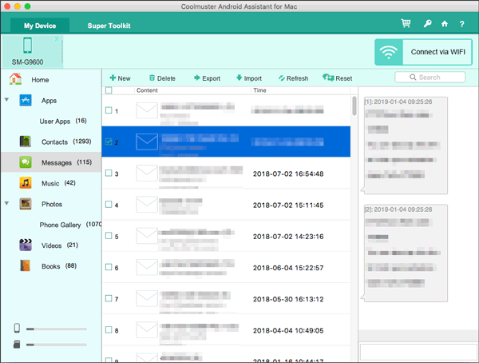Click the SD card storage icon
The image size is (479, 363).
point(17,345)
